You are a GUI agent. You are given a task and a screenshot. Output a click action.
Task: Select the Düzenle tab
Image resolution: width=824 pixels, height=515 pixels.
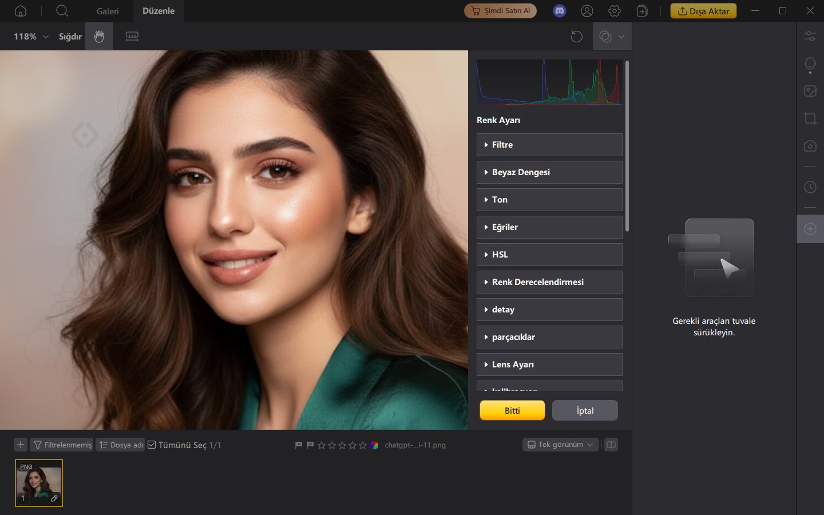point(159,11)
